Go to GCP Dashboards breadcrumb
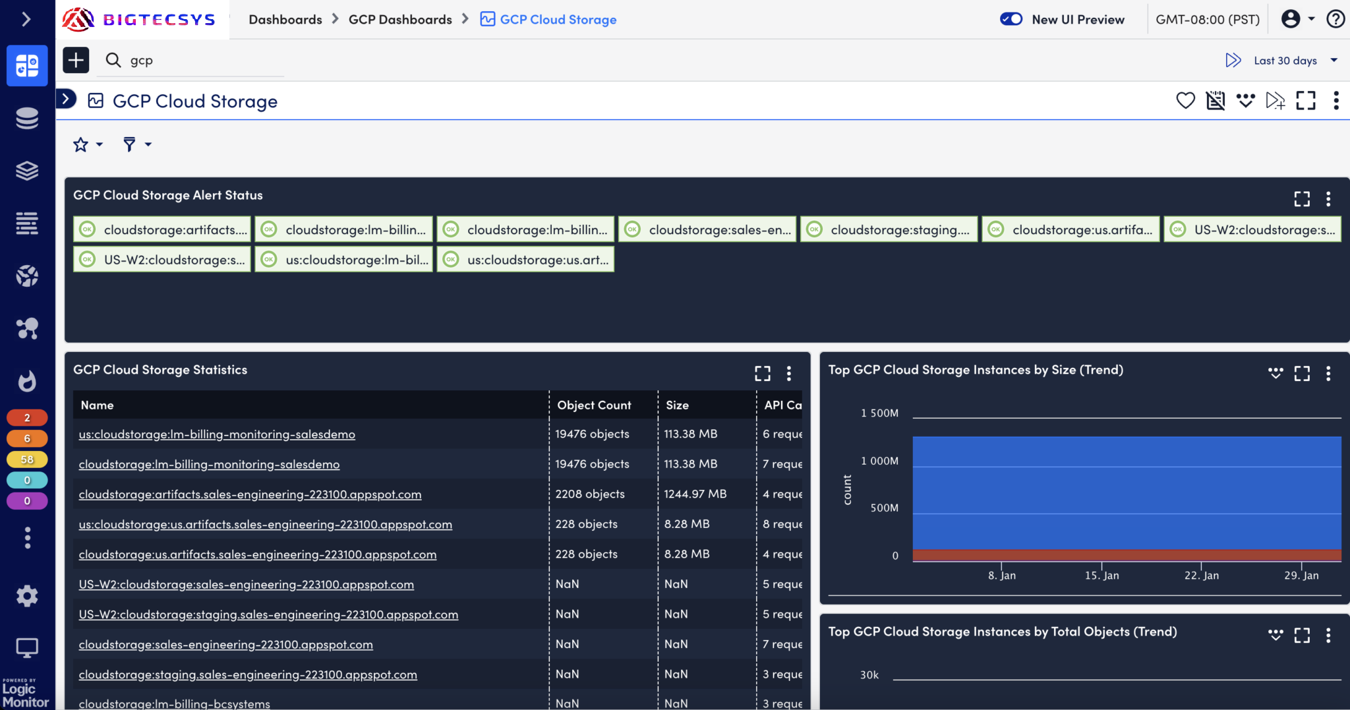This screenshot has width=1350, height=710. 400,19
